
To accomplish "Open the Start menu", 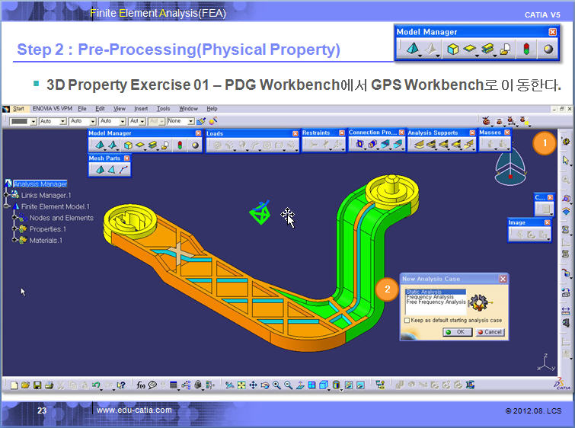I will pyautogui.click(x=18, y=109).
